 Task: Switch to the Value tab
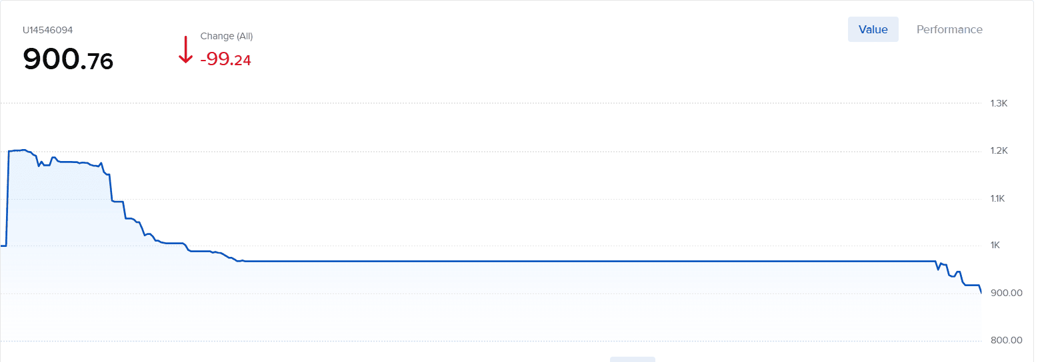tap(873, 29)
